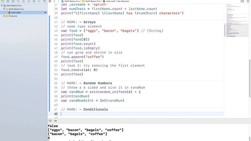Click the console vertical scrollbar
Screen dimensions: 251x141
[x=250, y=138]
